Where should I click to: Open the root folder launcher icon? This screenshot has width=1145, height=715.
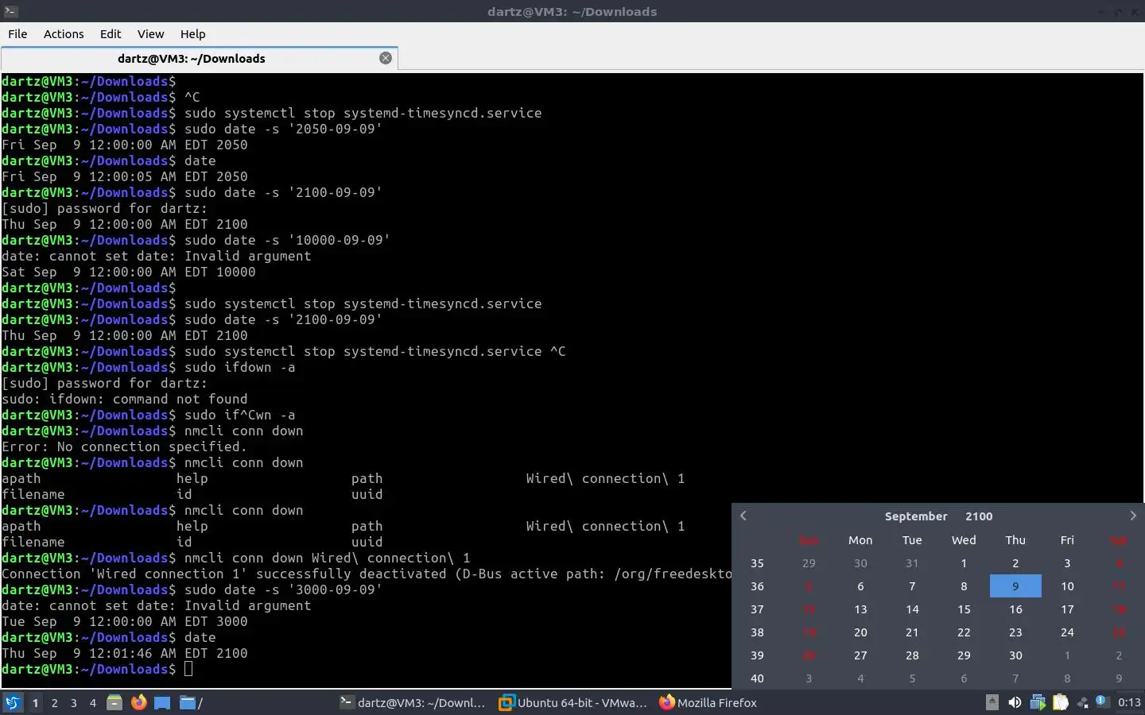[x=191, y=702]
